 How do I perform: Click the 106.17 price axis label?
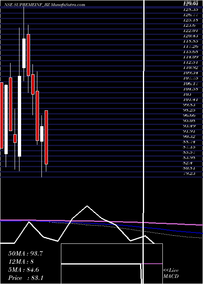[x=191, y=84]
